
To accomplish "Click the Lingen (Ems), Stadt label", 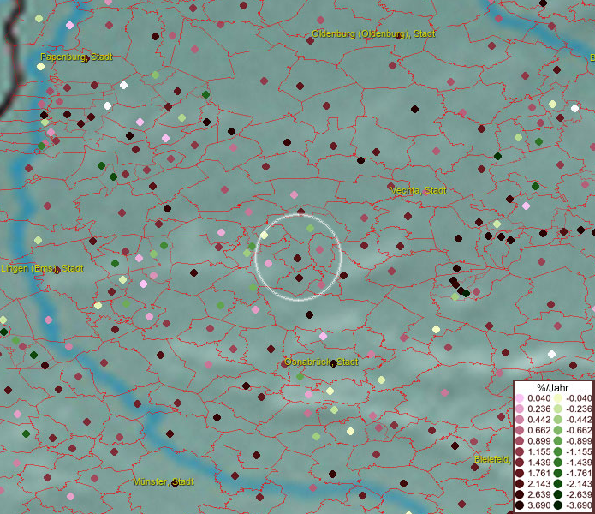I will pyautogui.click(x=42, y=268).
